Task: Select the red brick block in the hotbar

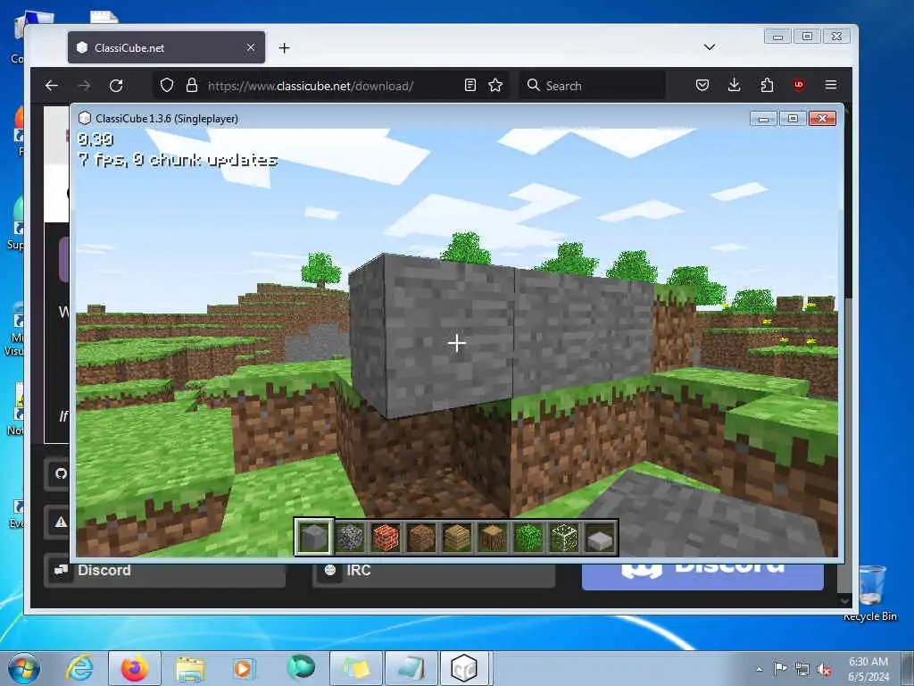Action: 386,537
